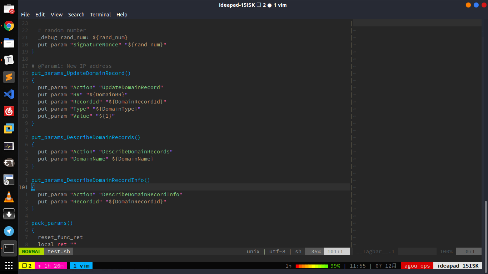Click the test.sh buffer name in statusline
The image size is (488, 274).
59,252
